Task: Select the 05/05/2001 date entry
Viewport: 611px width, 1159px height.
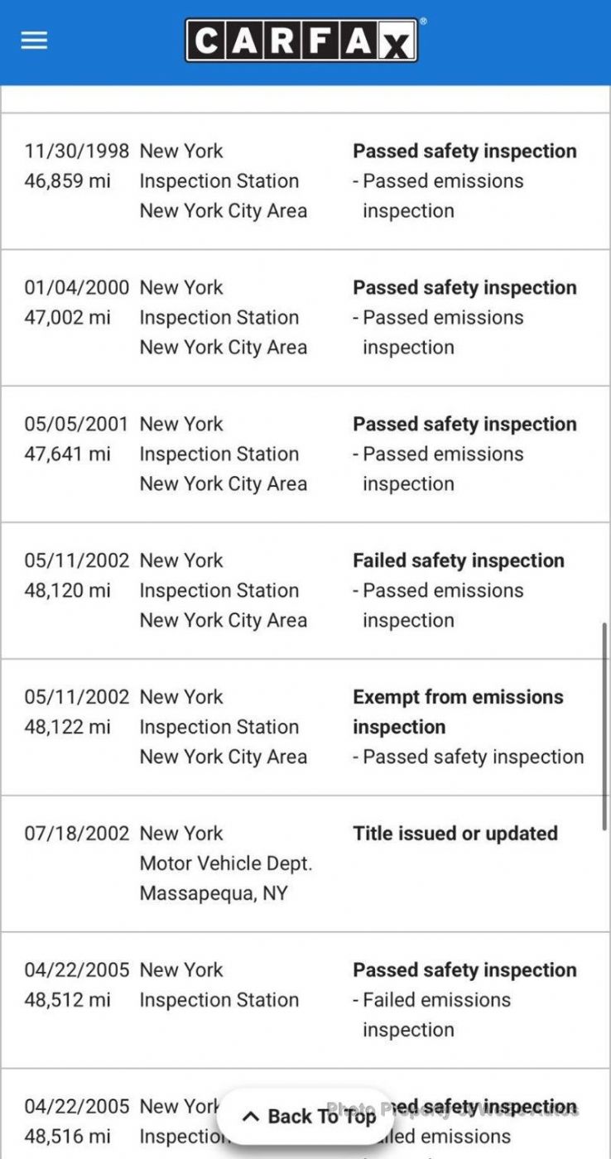Action: (x=76, y=424)
